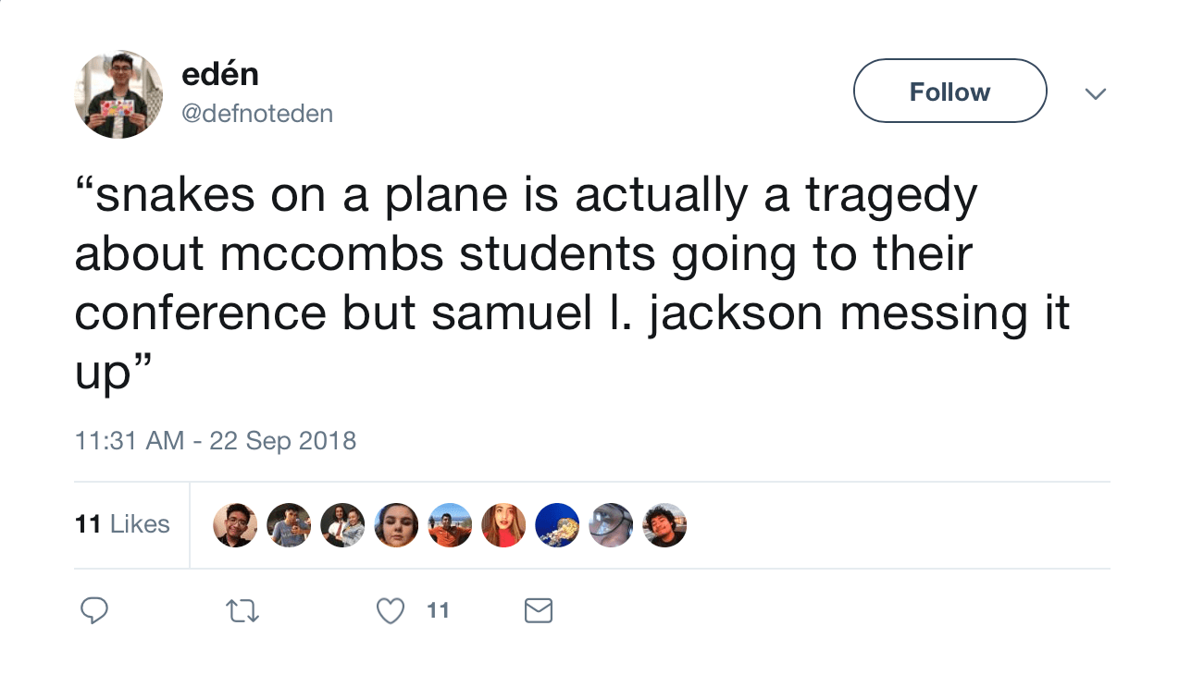The width and height of the screenshot is (1179, 675).
Task: Click liker avatar of person in orange shirt
Action: (x=450, y=525)
